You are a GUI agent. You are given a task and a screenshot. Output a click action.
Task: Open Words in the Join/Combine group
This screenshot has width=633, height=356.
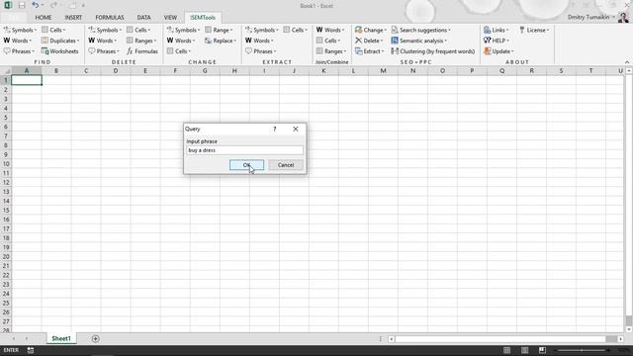click(x=330, y=30)
